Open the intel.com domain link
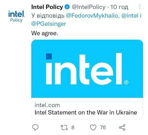This screenshot has width=148, height=135. [x=47, y=105]
